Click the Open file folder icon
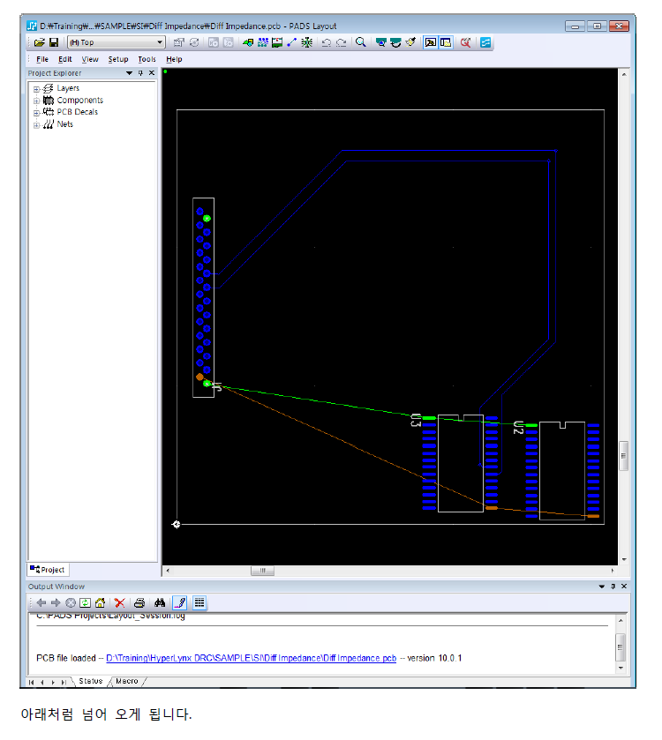This screenshot has width=662, height=740. tap(39, 42)
